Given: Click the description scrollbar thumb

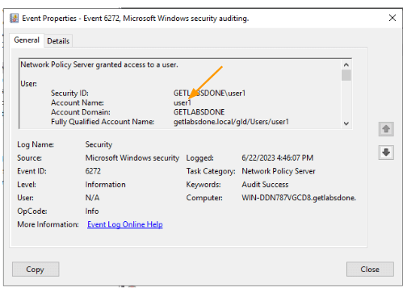Looking at the screenshot, I should [x=346, y=75].
